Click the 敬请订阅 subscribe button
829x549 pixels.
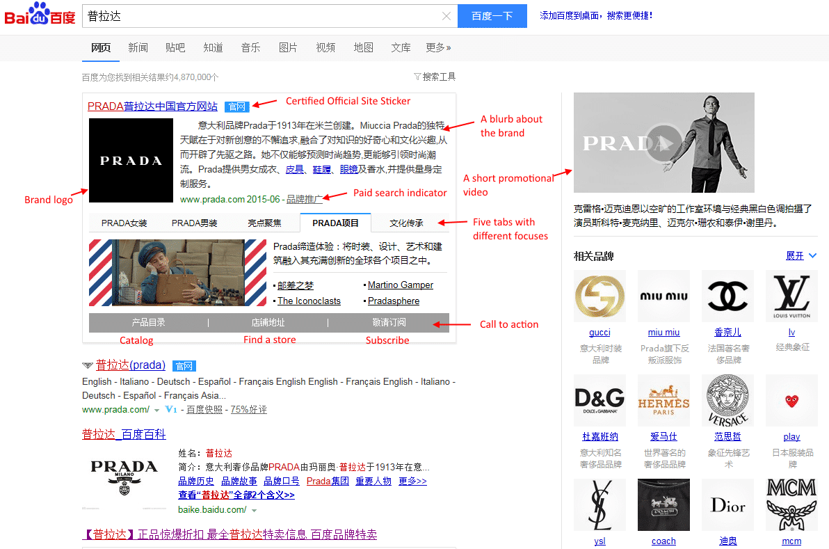point(389,323)
